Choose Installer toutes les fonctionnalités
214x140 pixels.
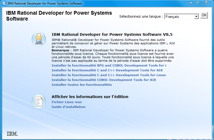tap(82, 85)
